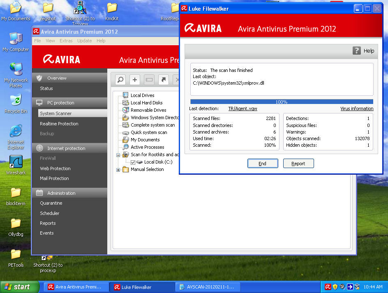Click the question mark Help icon in Luke Filewalker
Image resolution: width=388 pixels, height=293 pixels.
[357, 51]
